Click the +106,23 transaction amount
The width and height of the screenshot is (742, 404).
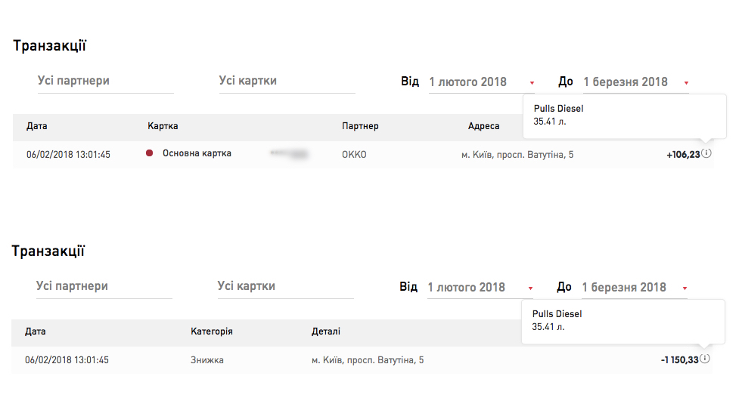(x=682, y=154)
